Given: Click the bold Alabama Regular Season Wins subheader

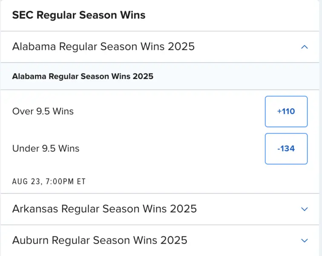Looking at the screenshot, I should [83, 77].
